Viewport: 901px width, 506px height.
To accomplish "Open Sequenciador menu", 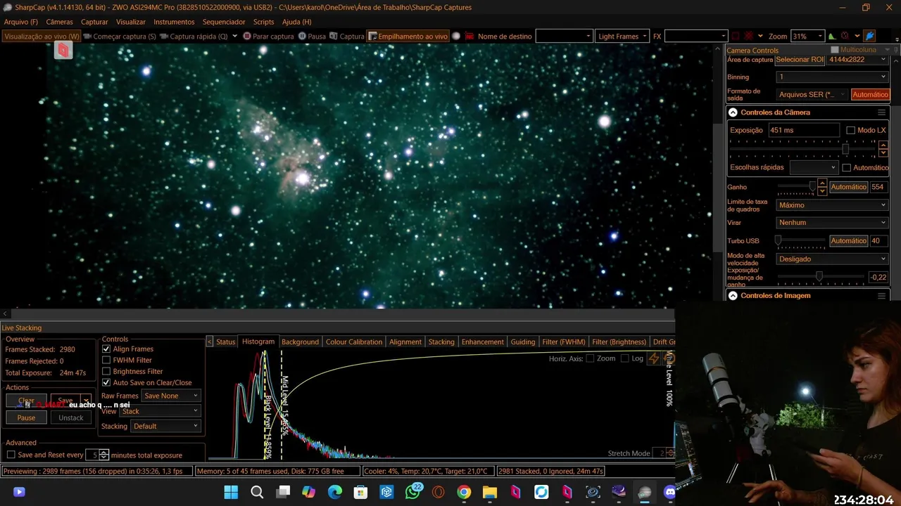I will 224,22.
